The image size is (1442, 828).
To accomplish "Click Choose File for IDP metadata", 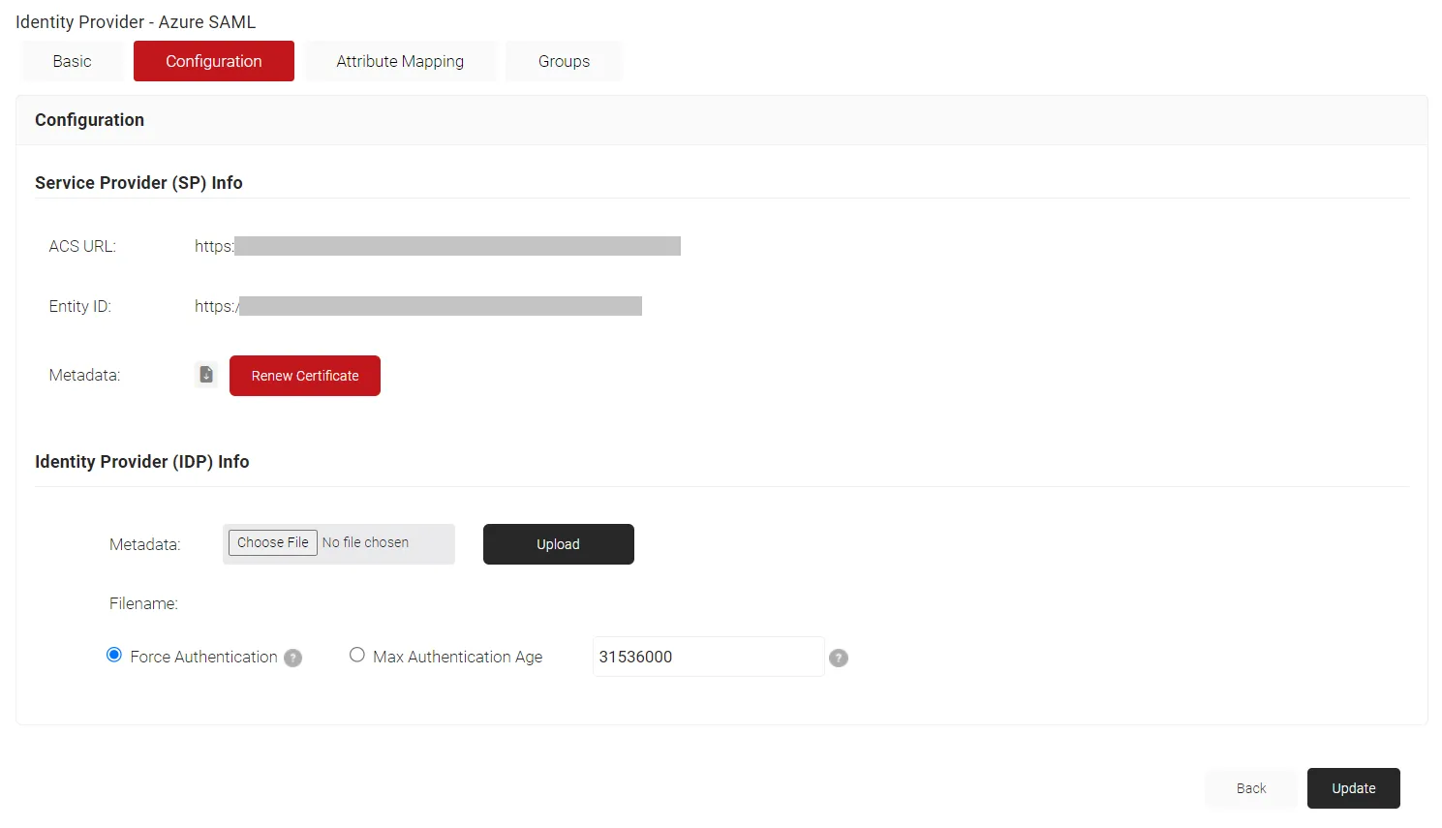I will coord(273,542).
